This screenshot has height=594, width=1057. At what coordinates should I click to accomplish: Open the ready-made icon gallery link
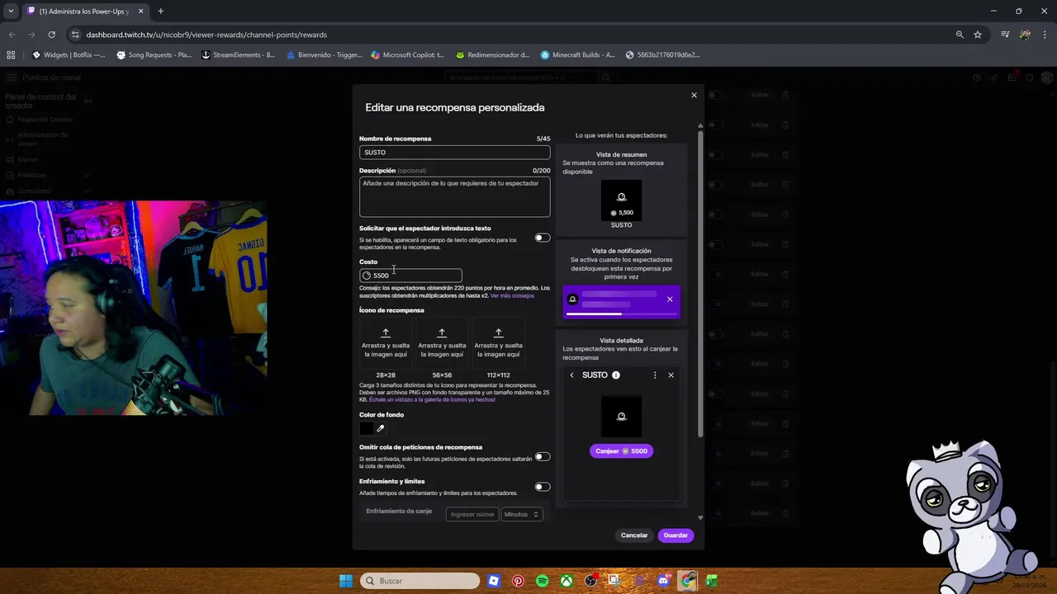click(432, 399)
